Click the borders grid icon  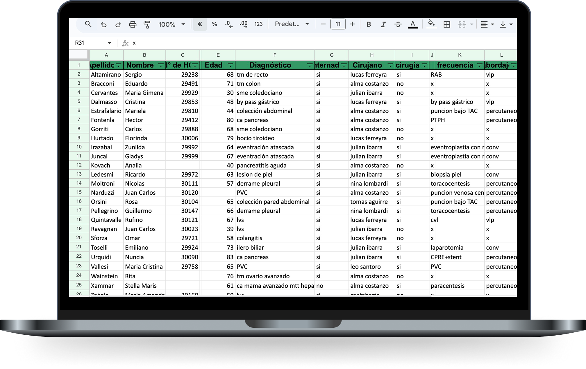[447, 24]
